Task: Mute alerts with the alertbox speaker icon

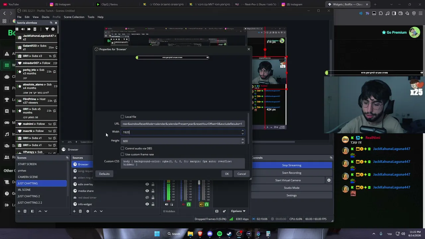Action: 23,29
